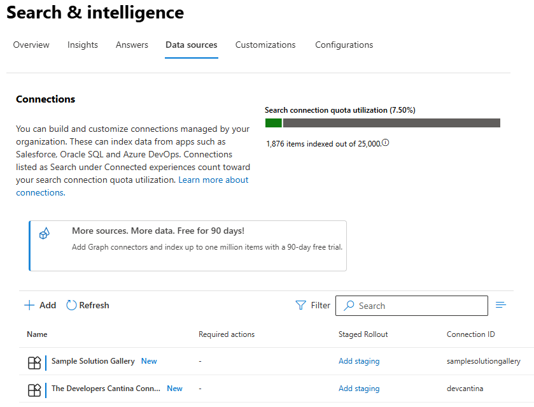The width and height of the screenshot is (534, 407).
Task: Click The Developers Cantina connector icon
Action: pos(34,390)
